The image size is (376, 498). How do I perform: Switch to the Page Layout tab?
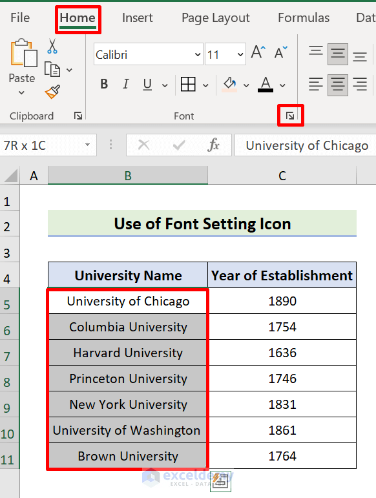216,18
